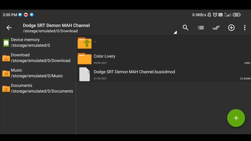Click the '..' parent directory entry
The width and height of the screenshot is (251, 141).
pos(95,42)
